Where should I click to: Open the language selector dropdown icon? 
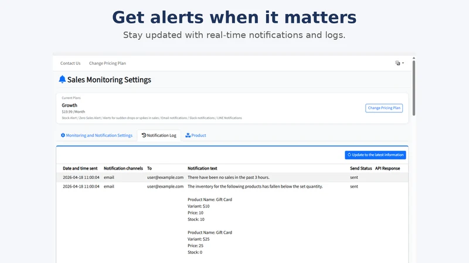tap(399, 63)
